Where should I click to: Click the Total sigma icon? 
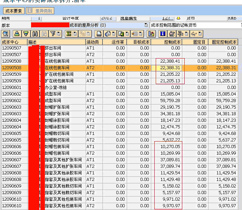pos(69,34)
